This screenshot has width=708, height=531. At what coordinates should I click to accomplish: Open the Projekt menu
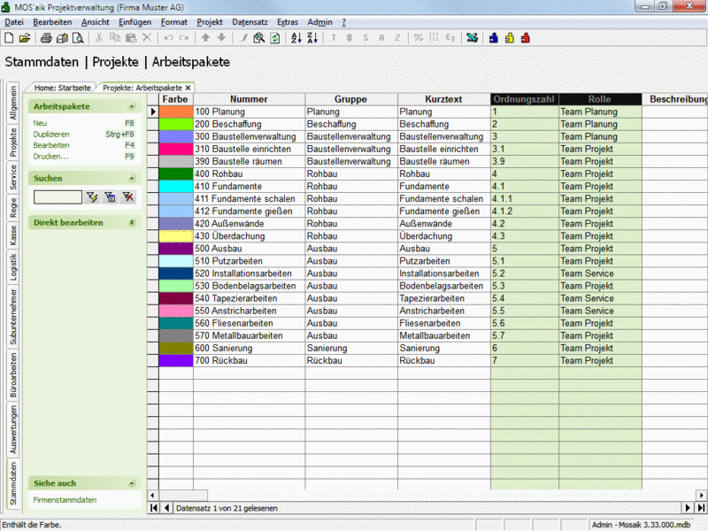tap(210, 22)
